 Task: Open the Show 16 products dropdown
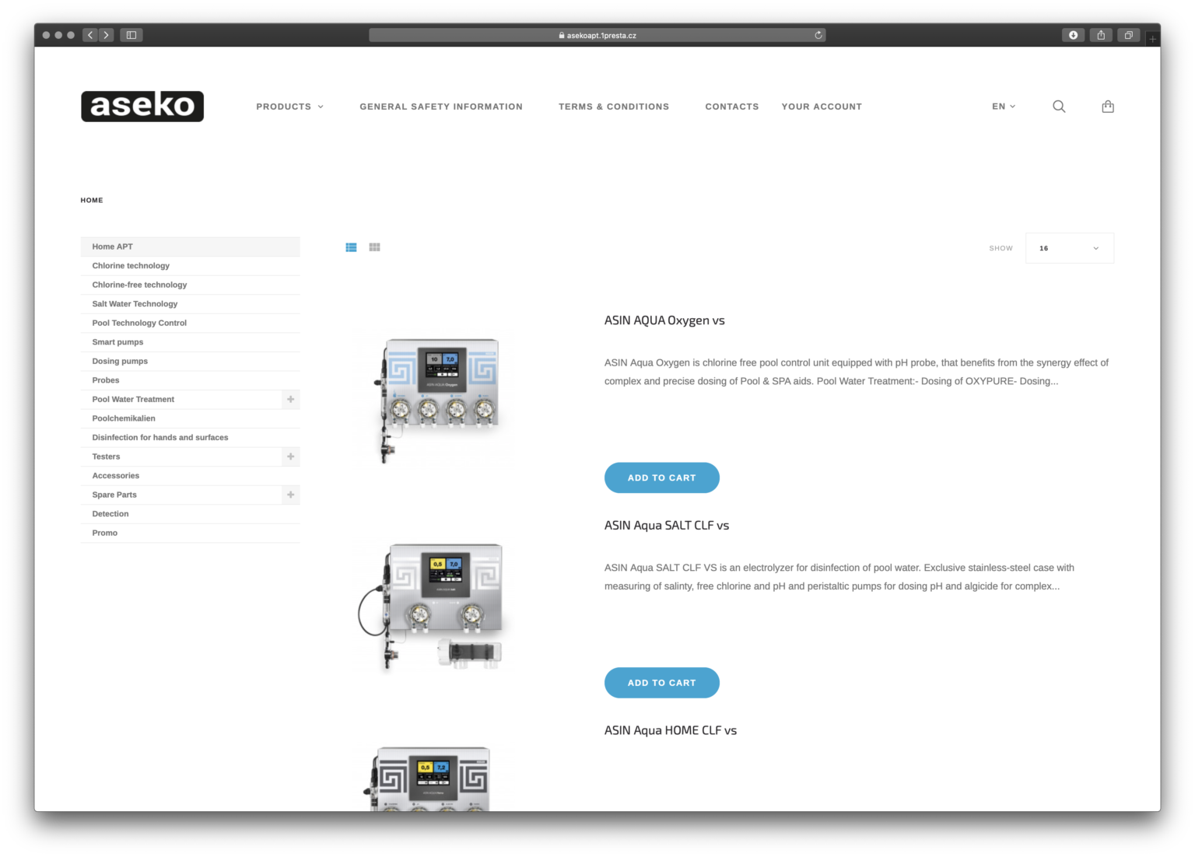point(1069,247)
